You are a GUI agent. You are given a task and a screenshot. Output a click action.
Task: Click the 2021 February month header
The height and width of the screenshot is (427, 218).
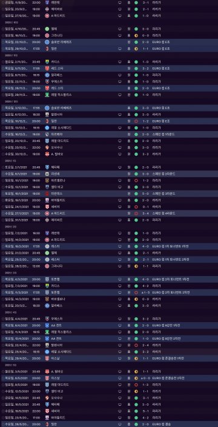pos(9,227)
